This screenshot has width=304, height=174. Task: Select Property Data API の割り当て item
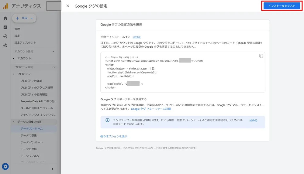point(38,101)
